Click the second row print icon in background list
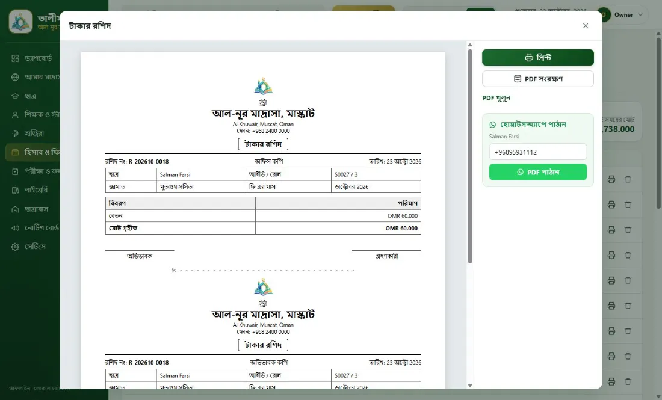The height and width of the screenshot is (400, 662). (x=611, y=205)
